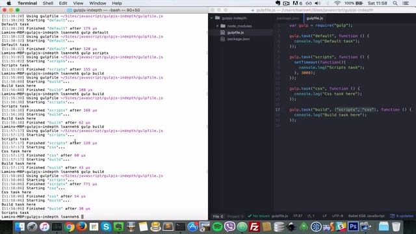Open the View menu

(78, 3)
